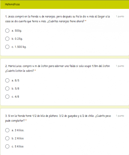Pick answer c. 5 Kilos
The image size is (129, 155).
click(7, 146)
